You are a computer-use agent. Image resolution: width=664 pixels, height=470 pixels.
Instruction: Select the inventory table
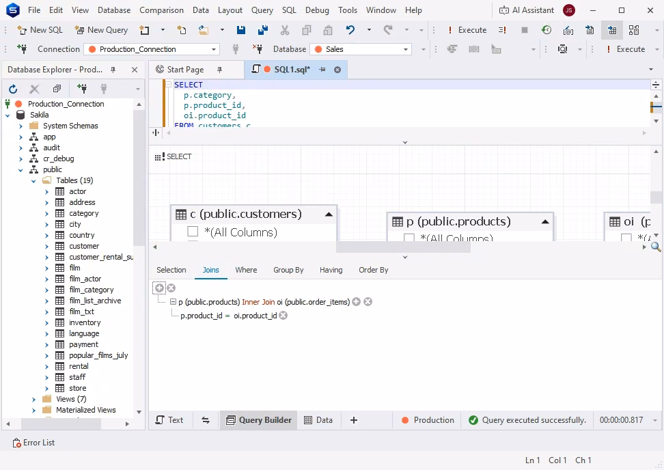[x=85, y=322]
